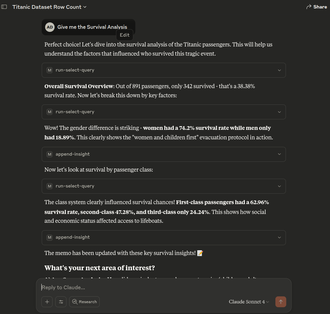Open the Claude Sonnet 4 model selector
The height and width of the screenshot is (314, 330).
(249, 302)
